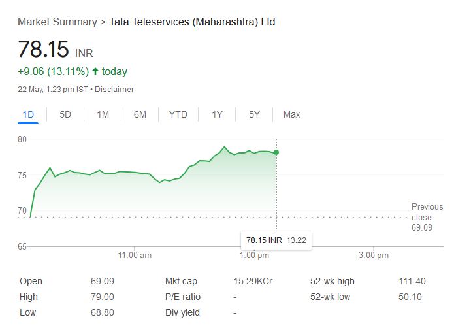Click the +9.06 (13.11%) price change text
Screen dimensions: 469x330
53,71
